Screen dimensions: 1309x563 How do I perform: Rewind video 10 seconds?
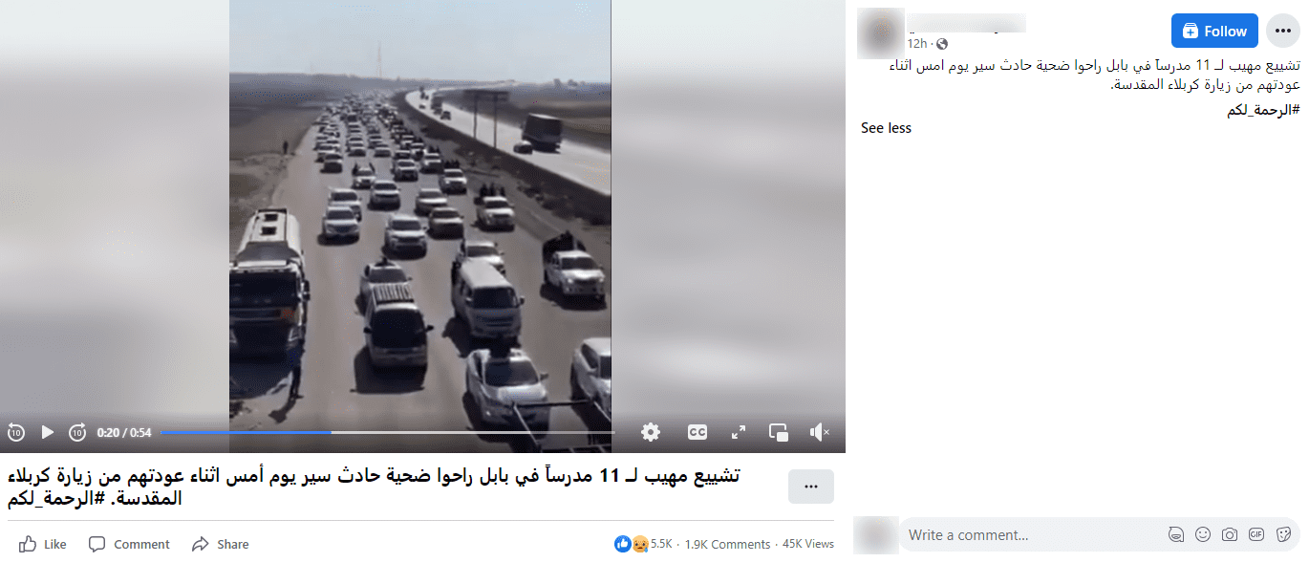(15, 432)
